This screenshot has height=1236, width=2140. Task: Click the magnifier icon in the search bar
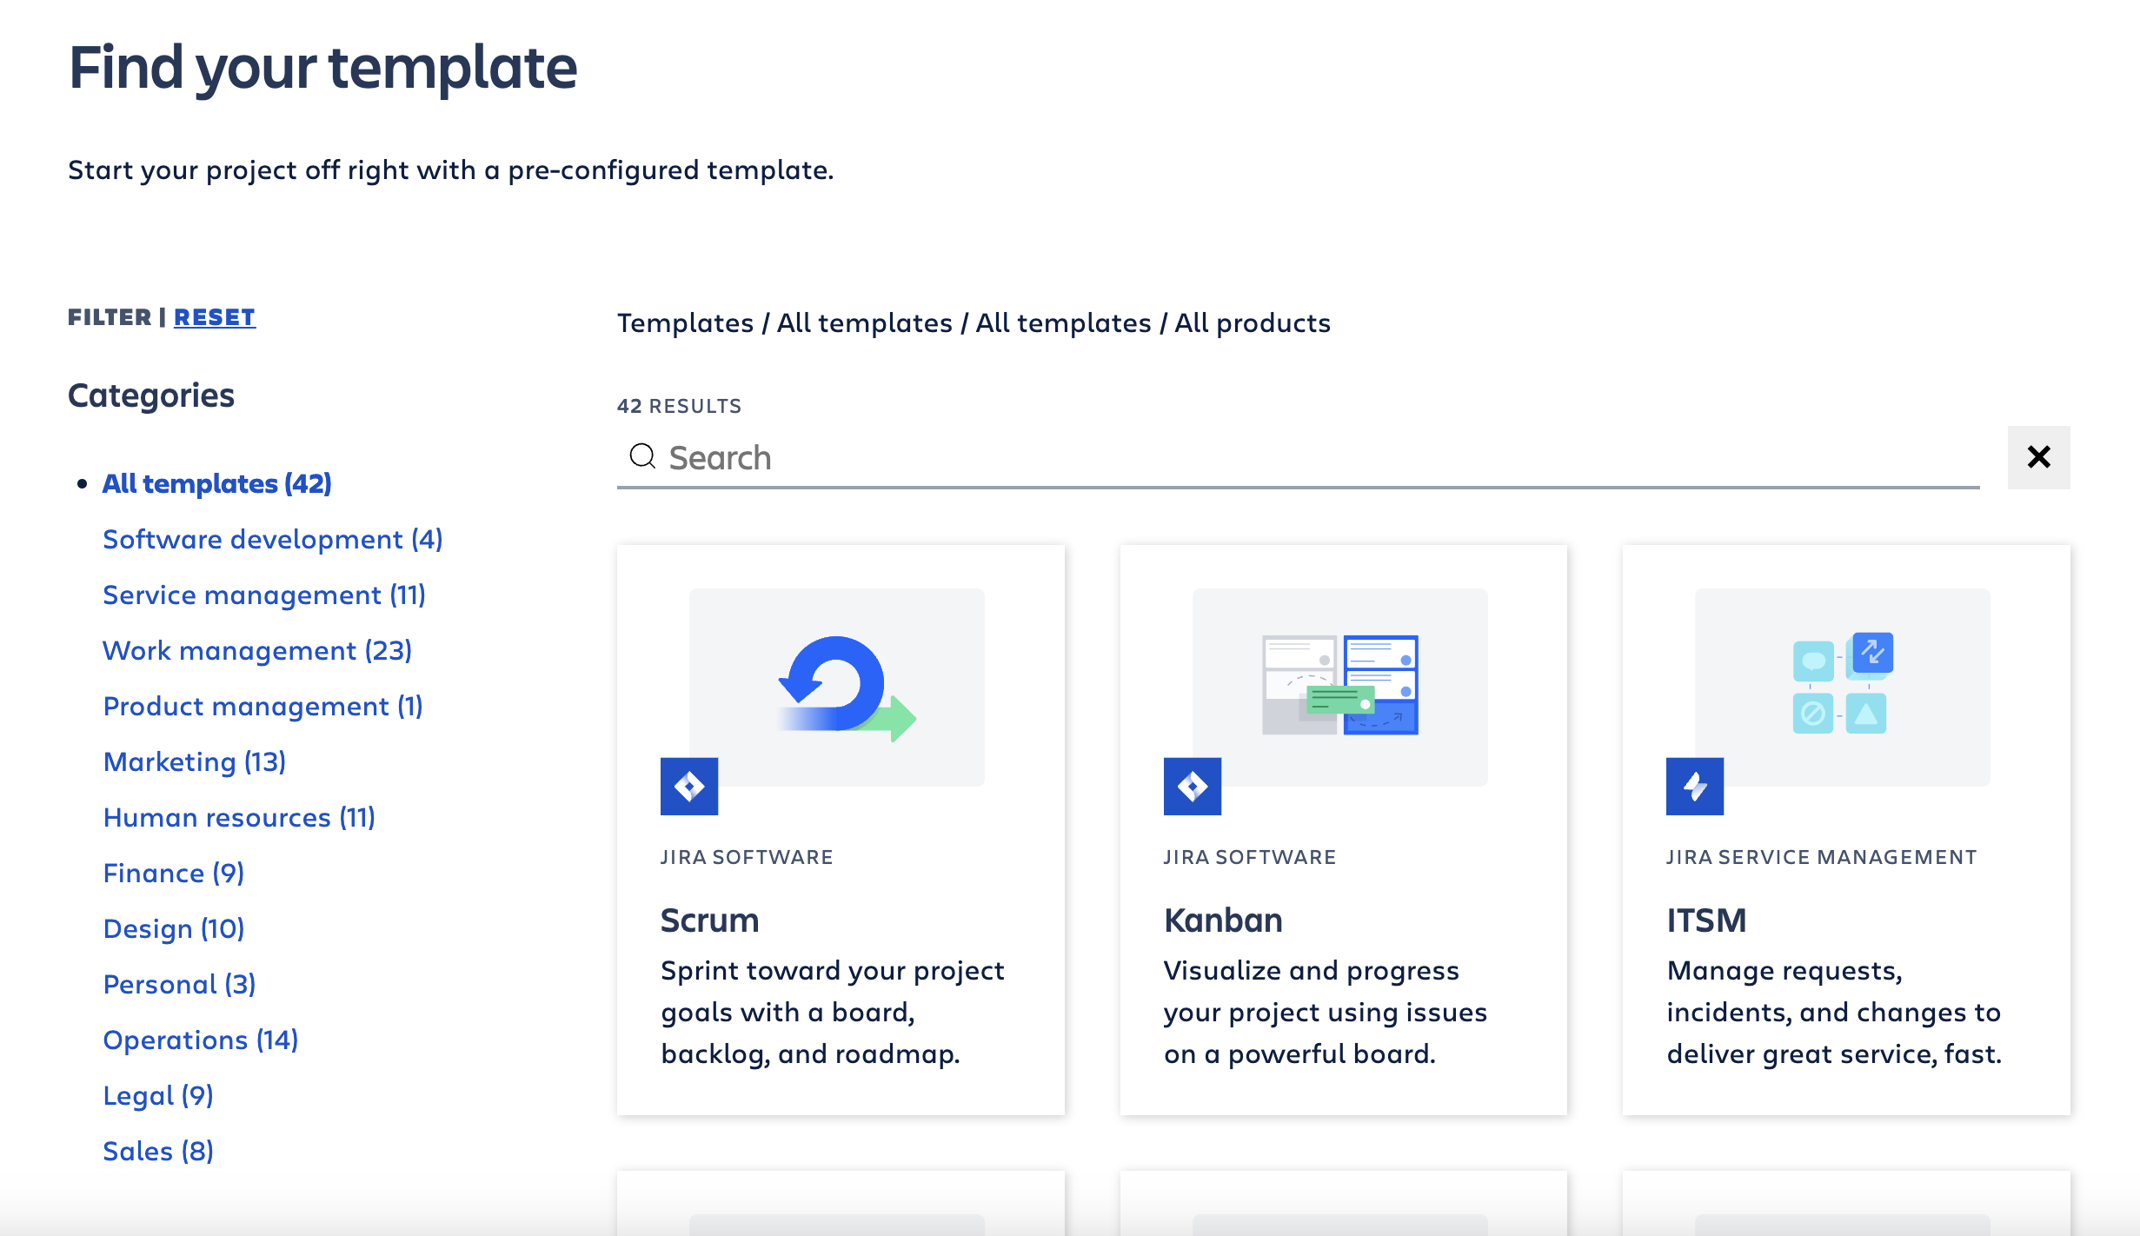tap(642, 456)
